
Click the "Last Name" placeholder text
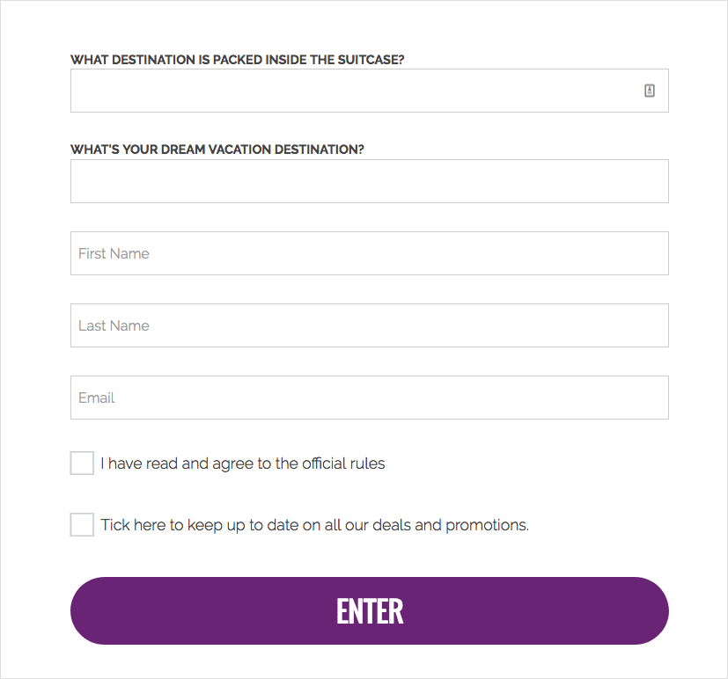114,325
